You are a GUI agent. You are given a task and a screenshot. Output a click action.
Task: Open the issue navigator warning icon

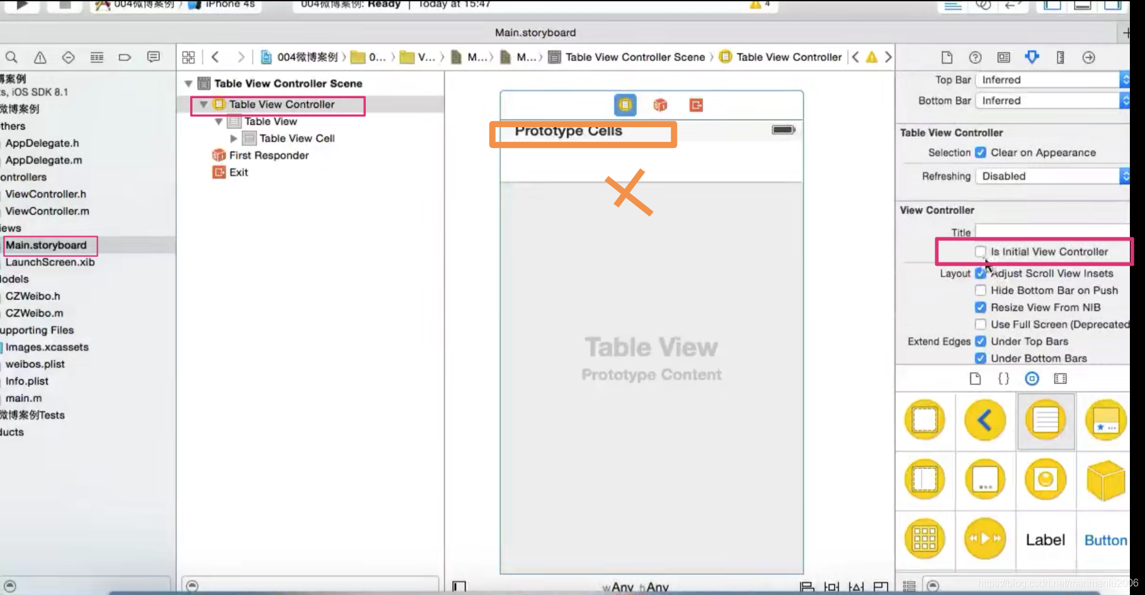click(40, 57)
